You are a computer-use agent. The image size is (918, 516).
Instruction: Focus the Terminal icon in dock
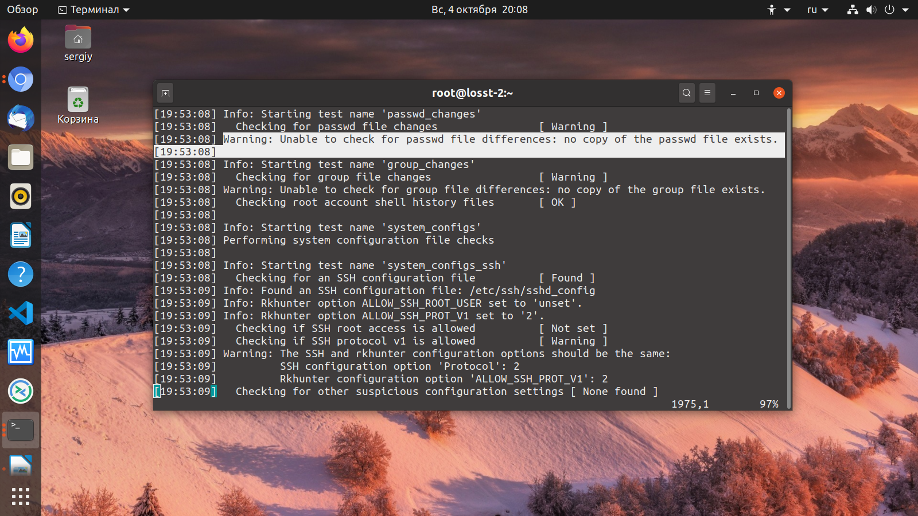pos(21,430)
